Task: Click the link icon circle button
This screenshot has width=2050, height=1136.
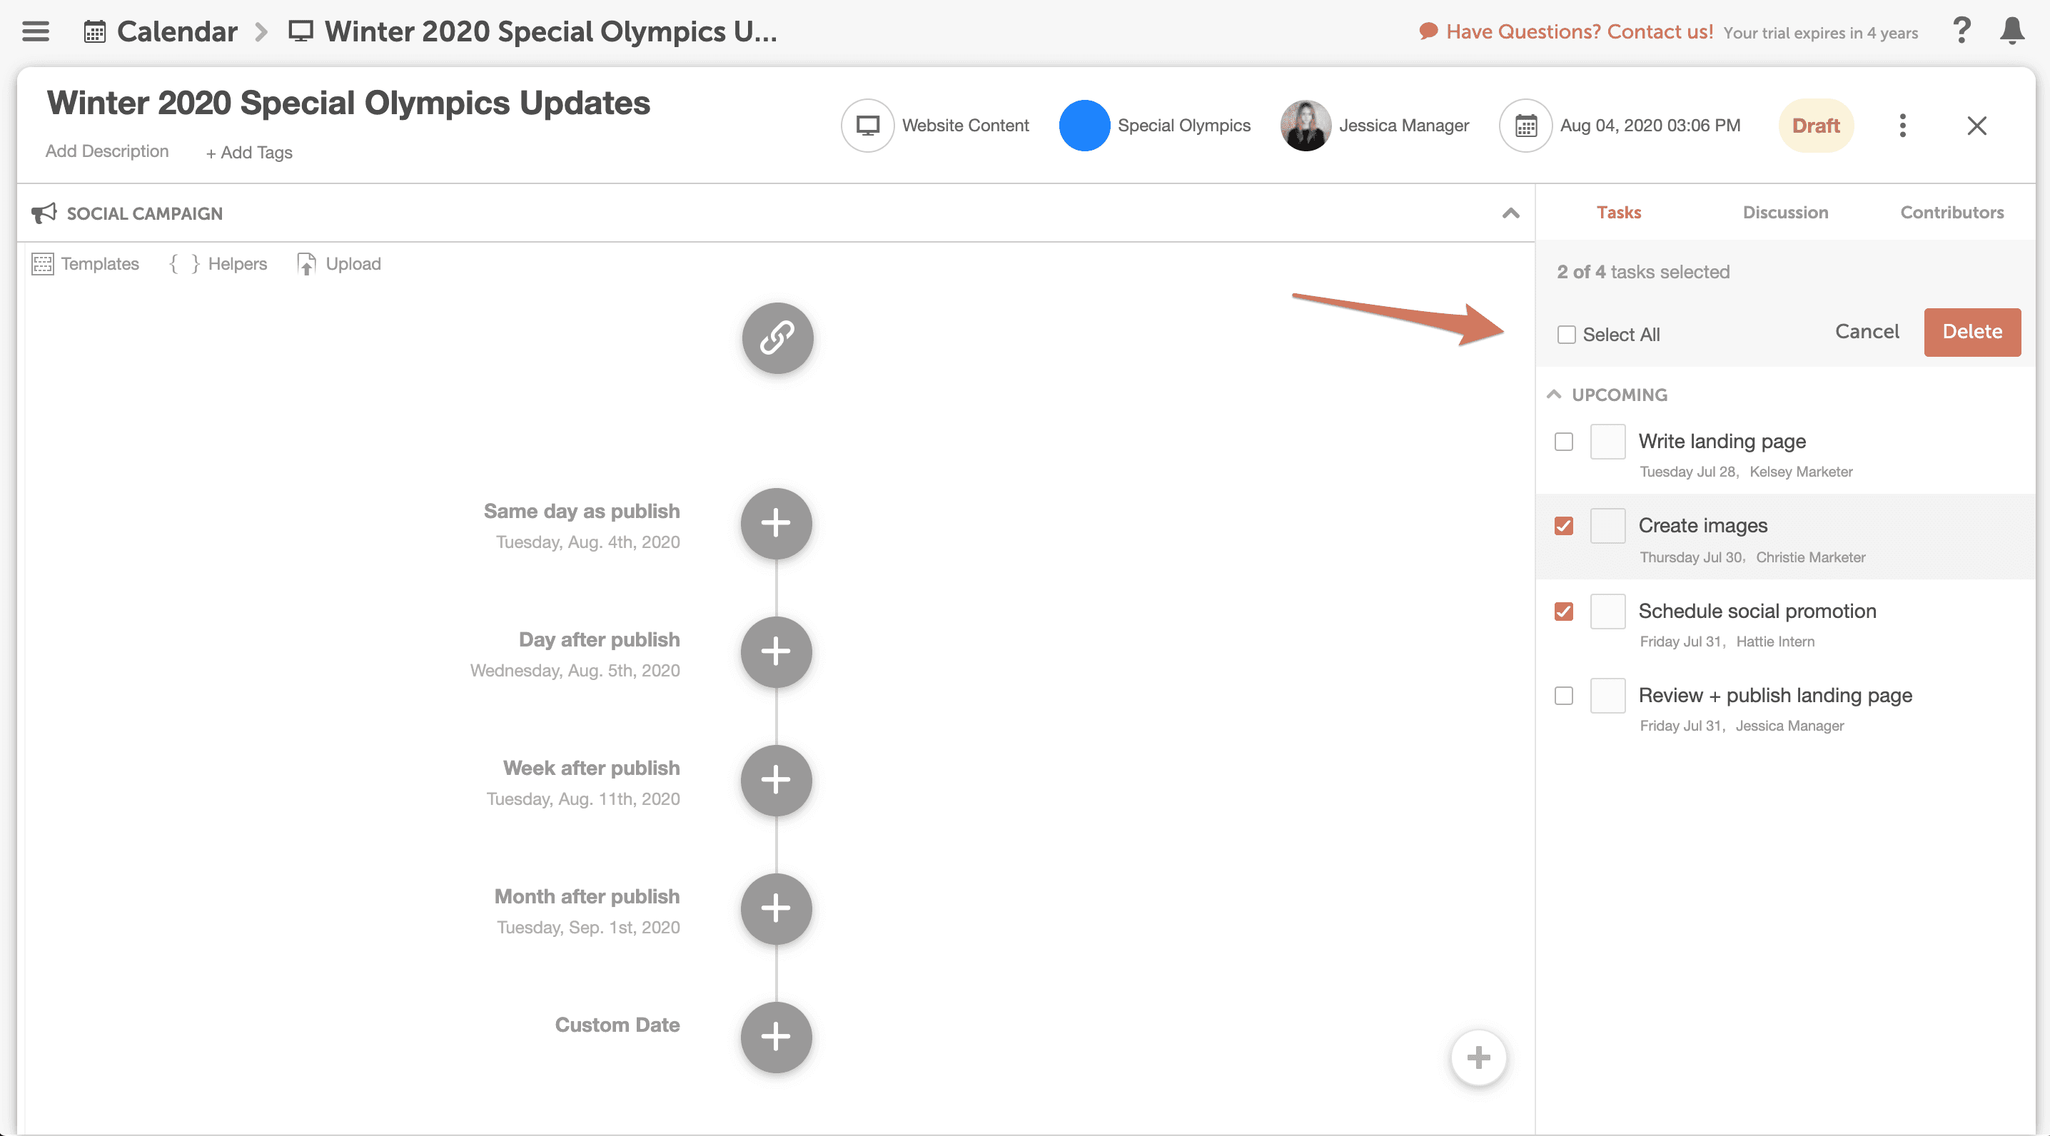Action: tap(777, 338)
